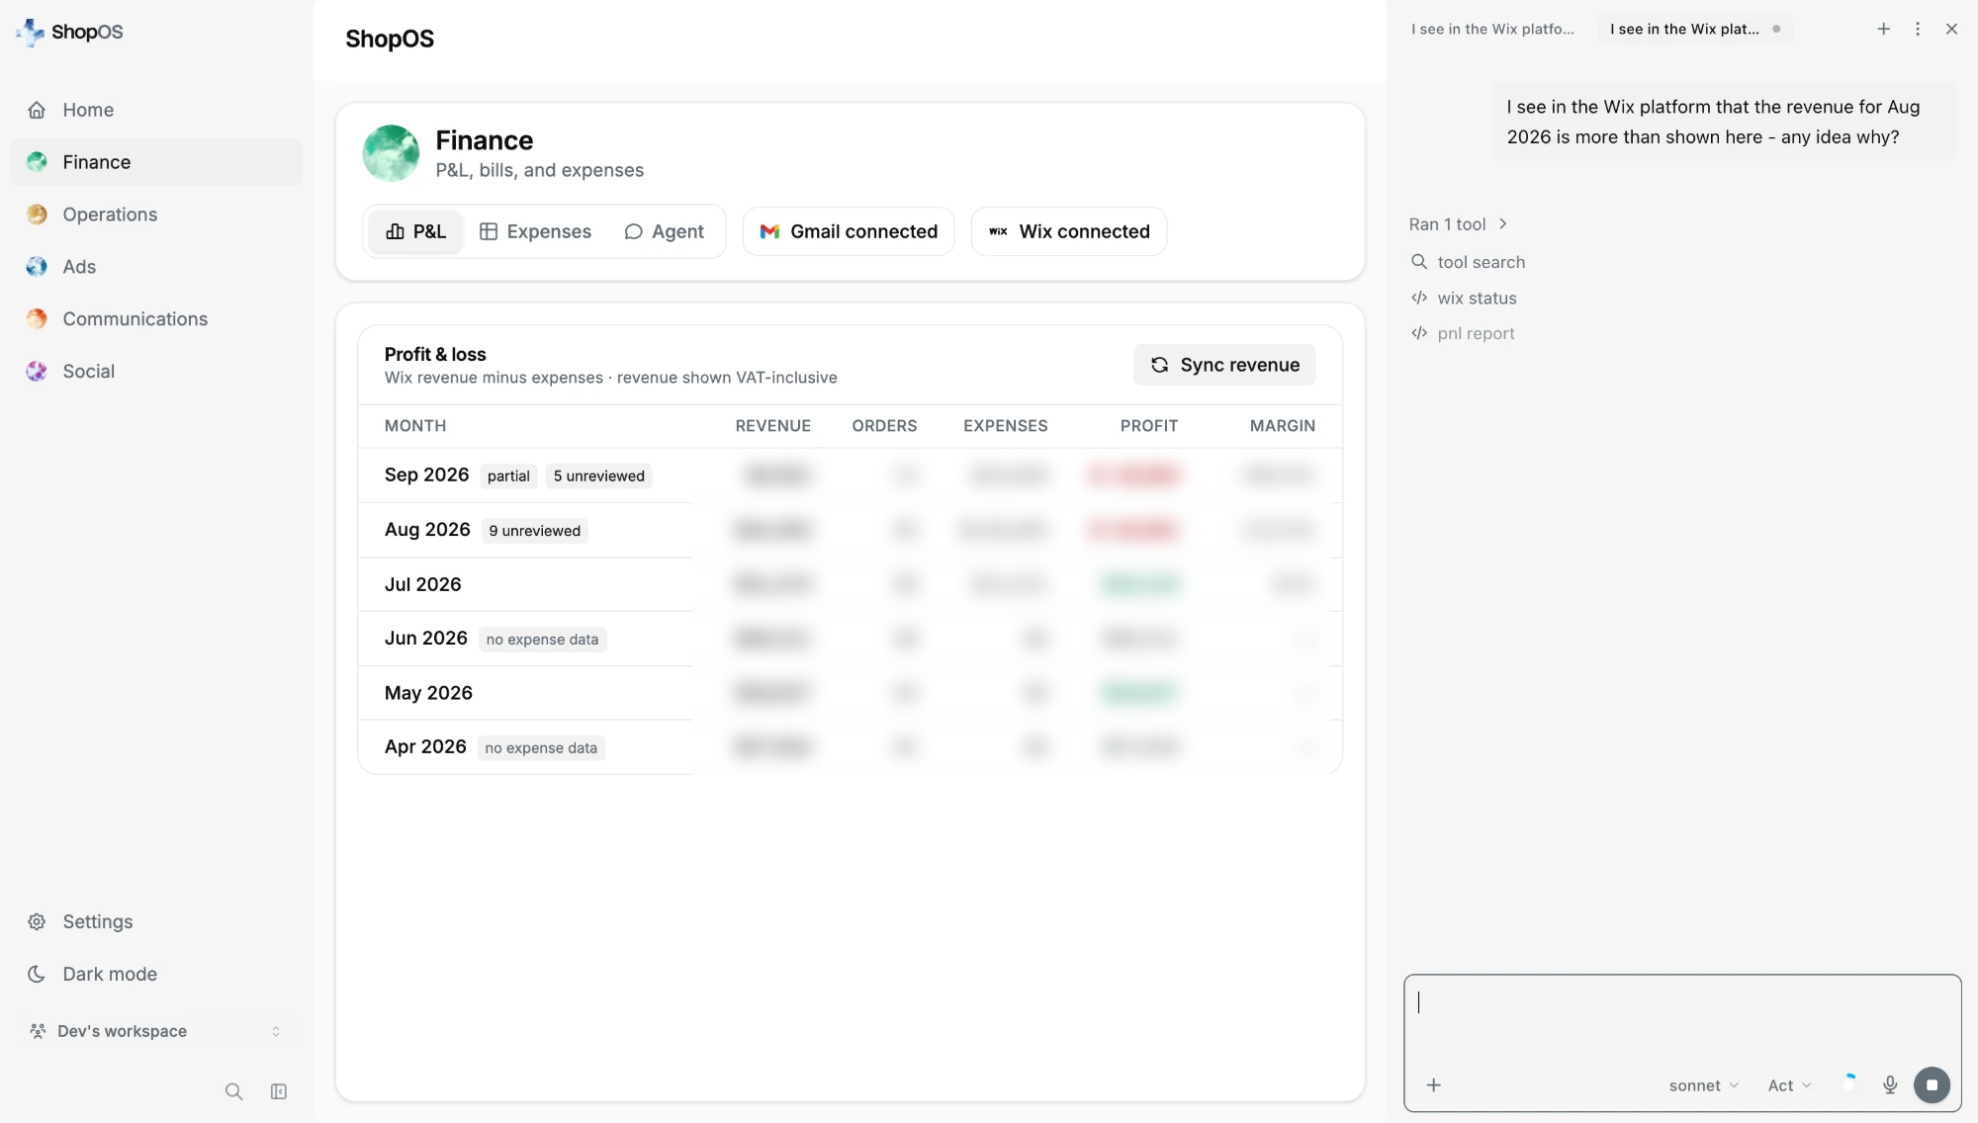Viewport: 1978px width, 1123px height.
Task: Stop the running response
Action: (x=1932, y=1085)
